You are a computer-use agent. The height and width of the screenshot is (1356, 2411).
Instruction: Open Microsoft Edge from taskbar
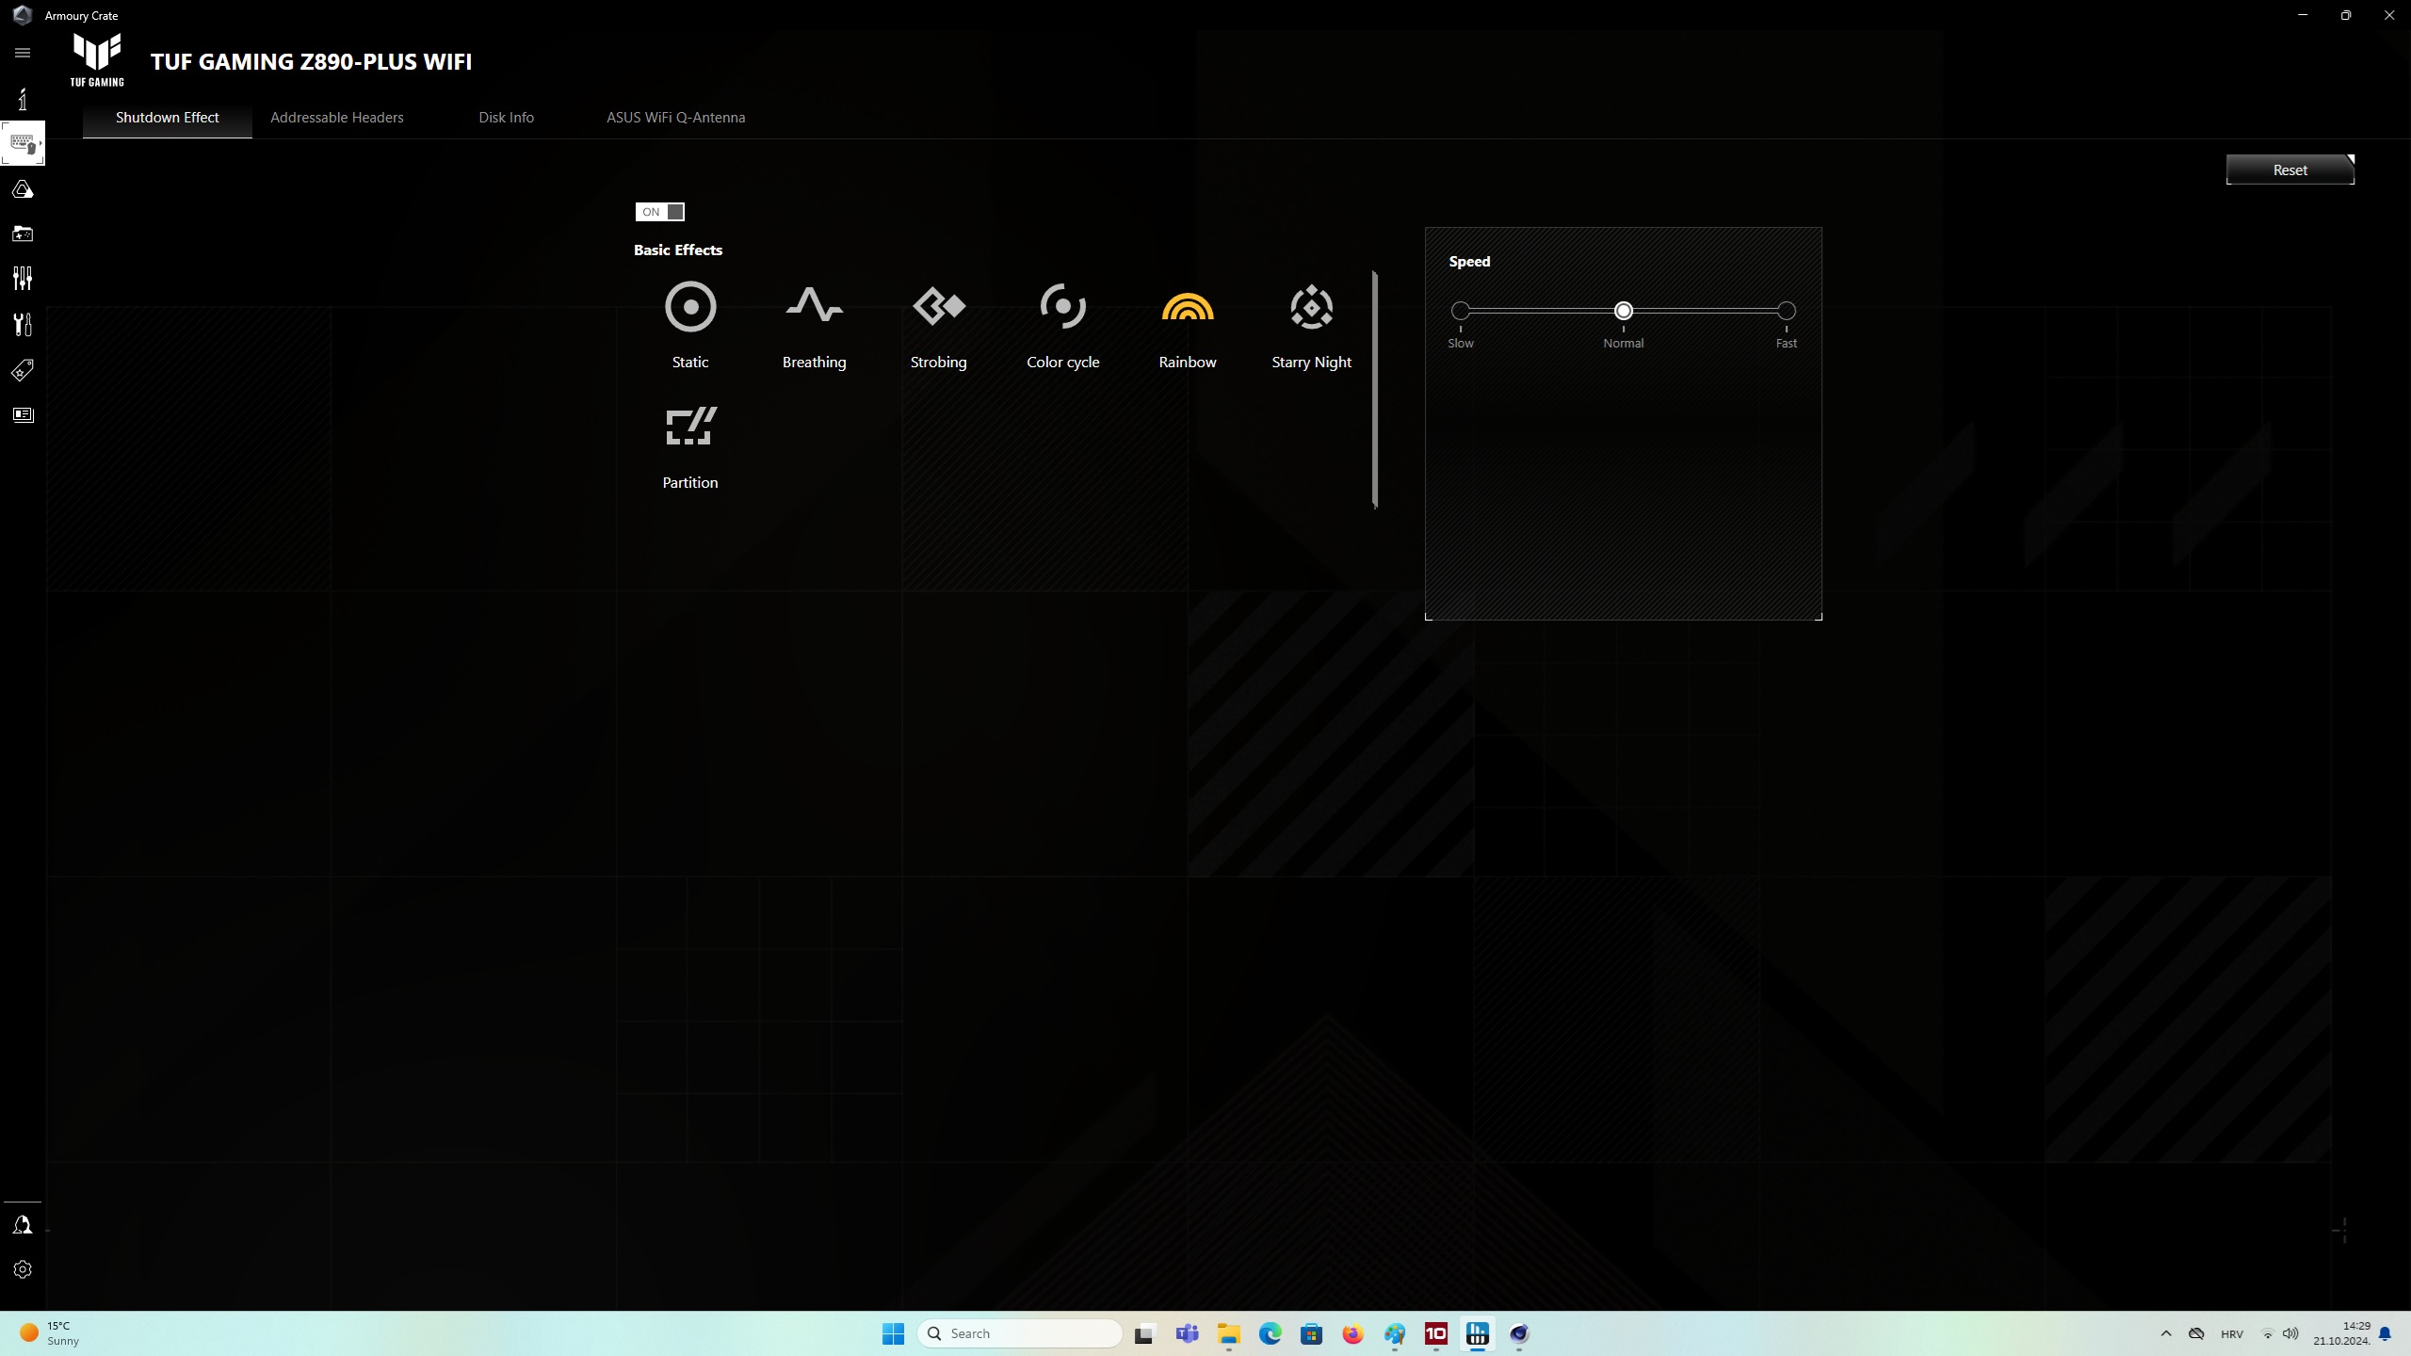(x=1270, y=1333)
